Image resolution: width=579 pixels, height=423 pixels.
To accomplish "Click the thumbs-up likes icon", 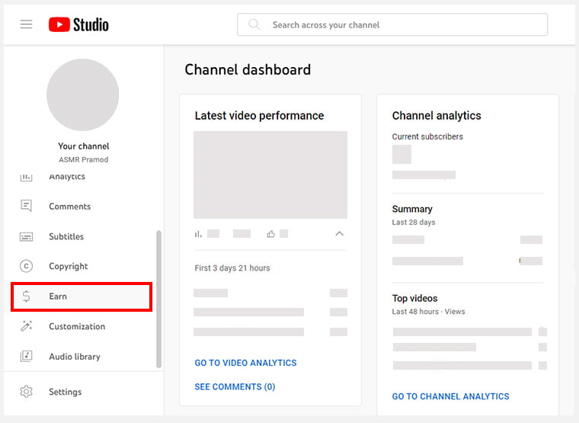I will pyautogui.click(x=271, y=234).
